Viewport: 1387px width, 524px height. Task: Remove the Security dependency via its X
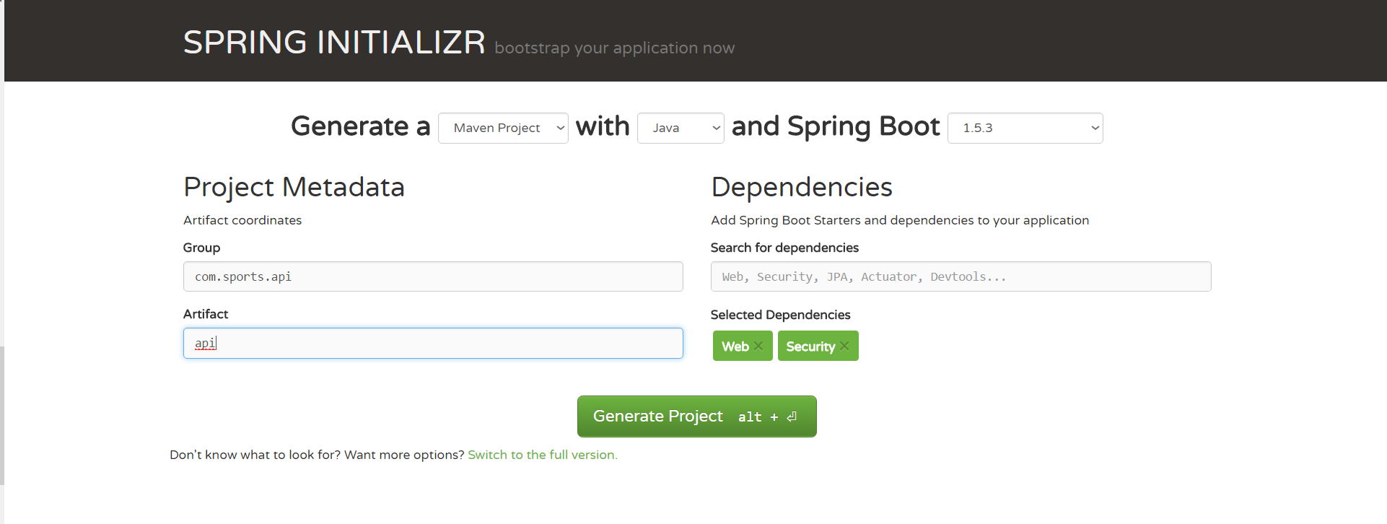coord(844,346)
